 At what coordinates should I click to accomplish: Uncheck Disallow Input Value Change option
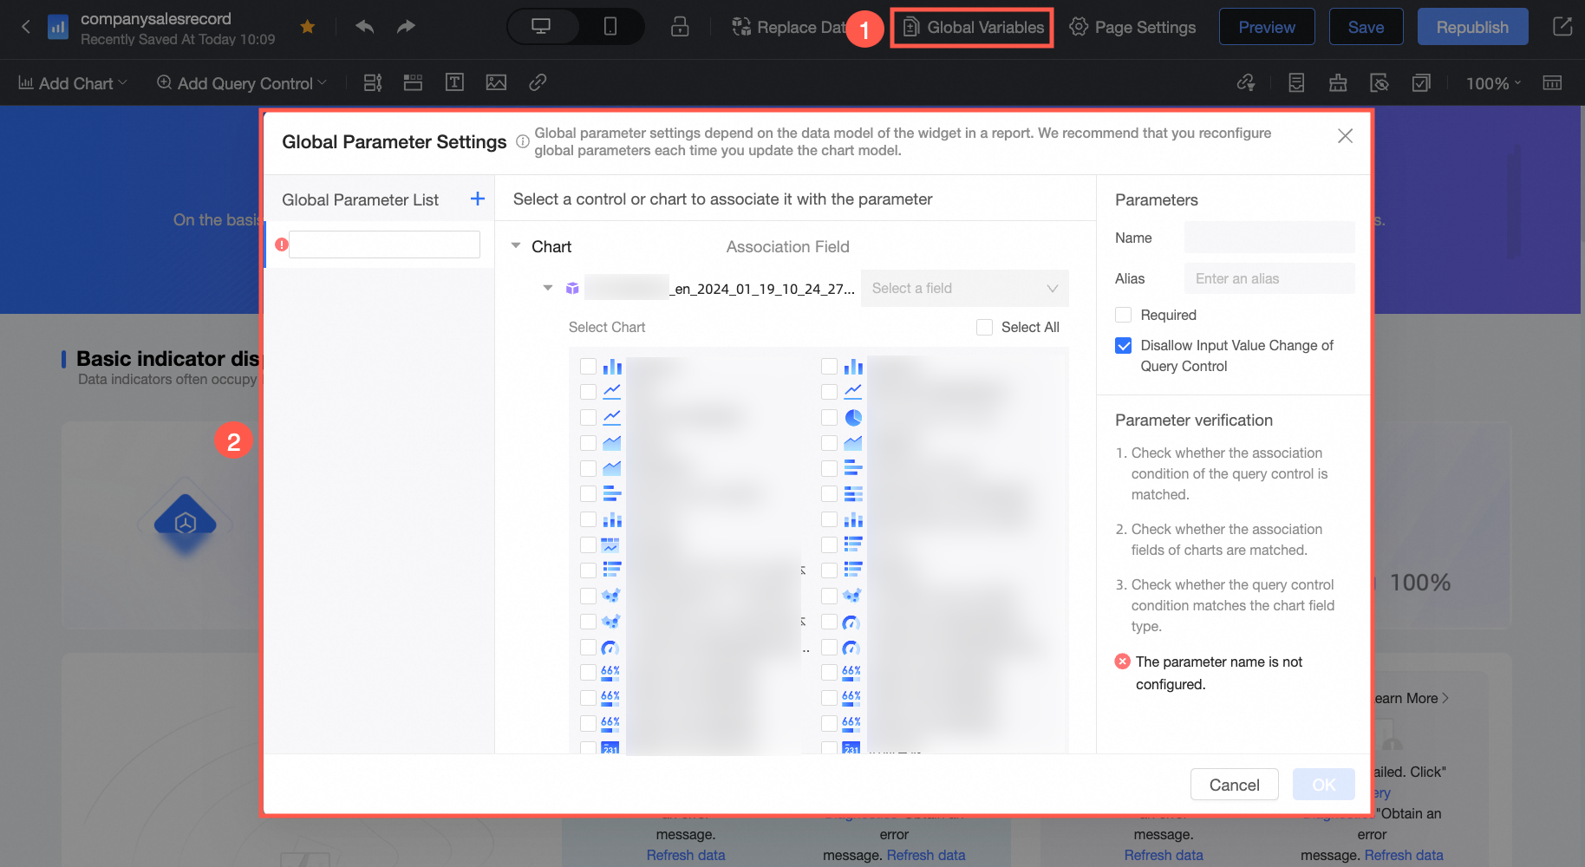[1124, 346]
